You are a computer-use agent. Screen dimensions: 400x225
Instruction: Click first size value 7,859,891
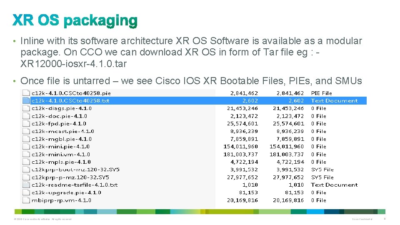tap(244, 139)
